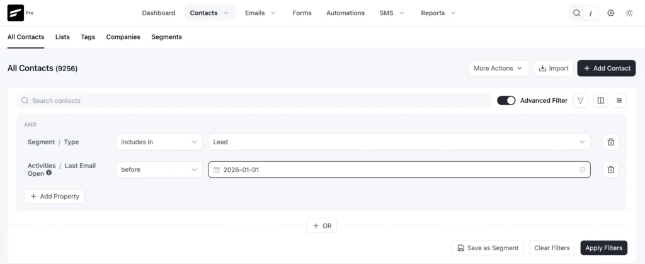Select the All Contacts tab
The width and height of the screenshot is (645, 264).
tap(25, 37)
